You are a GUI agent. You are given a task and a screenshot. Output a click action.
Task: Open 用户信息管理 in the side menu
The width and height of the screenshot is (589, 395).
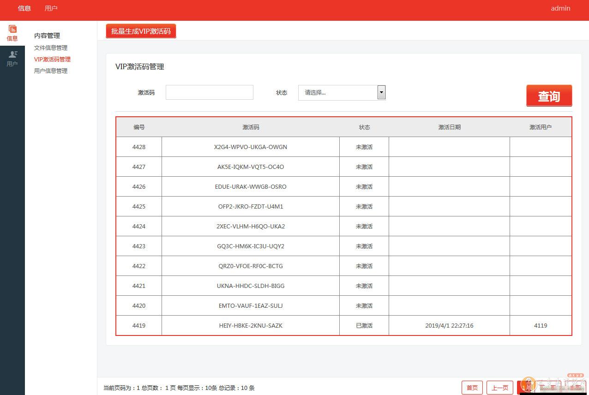point(51,71)
